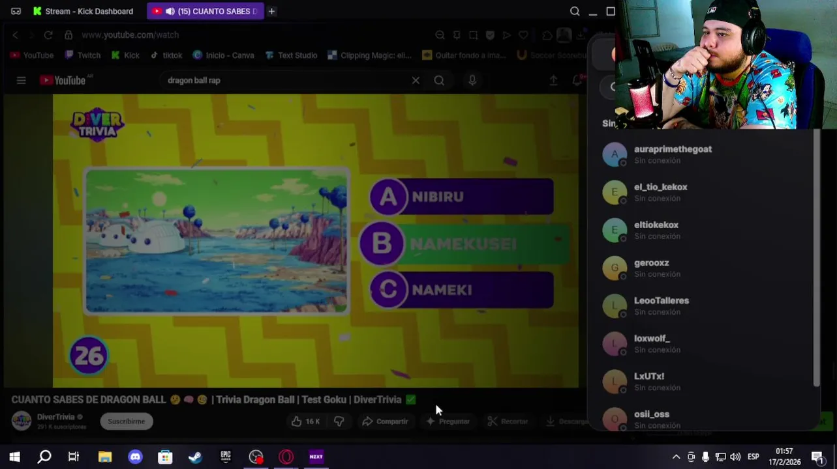Click the heart bookmark icon in address bar
This screenshot has height=469, width=837.
(523, 35)
